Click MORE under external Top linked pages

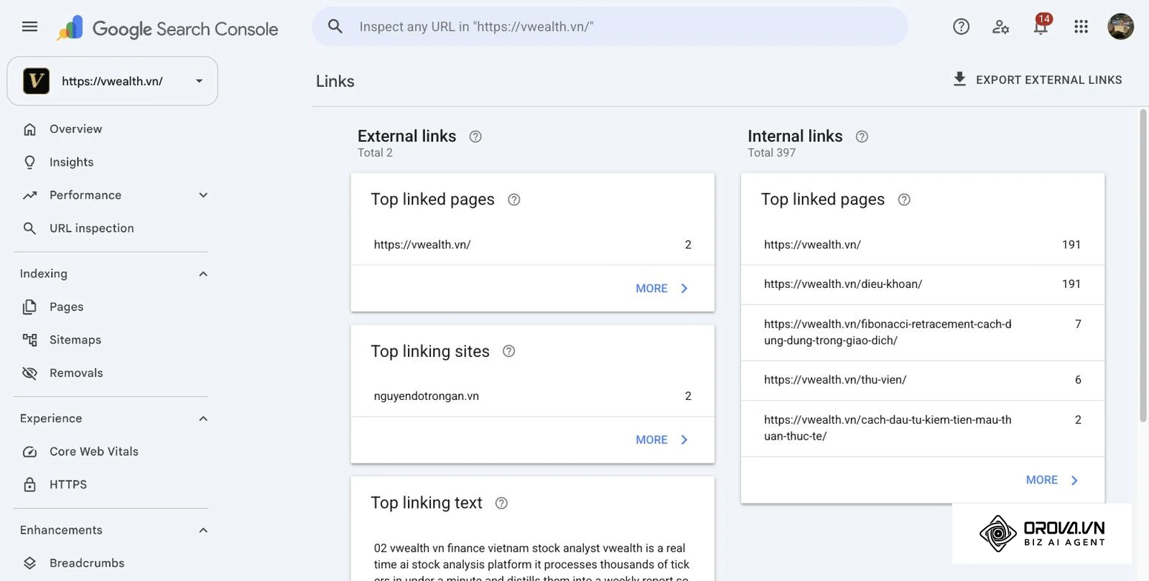661,288
